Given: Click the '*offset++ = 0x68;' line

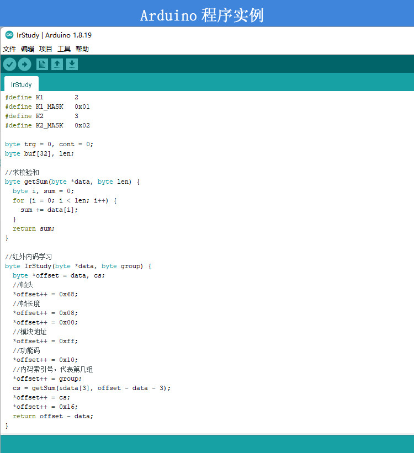Looking at the screenshot, I should pos(45,294).
